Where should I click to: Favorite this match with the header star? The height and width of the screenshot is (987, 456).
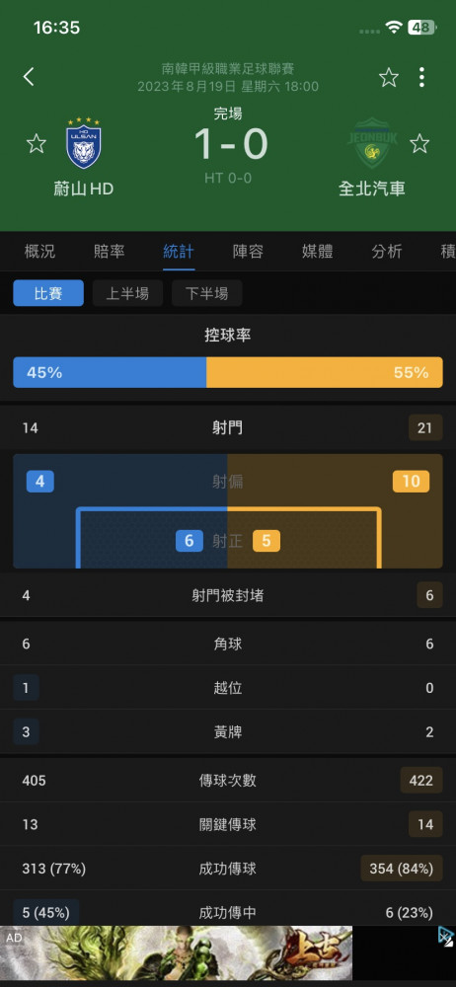point(389,77)
